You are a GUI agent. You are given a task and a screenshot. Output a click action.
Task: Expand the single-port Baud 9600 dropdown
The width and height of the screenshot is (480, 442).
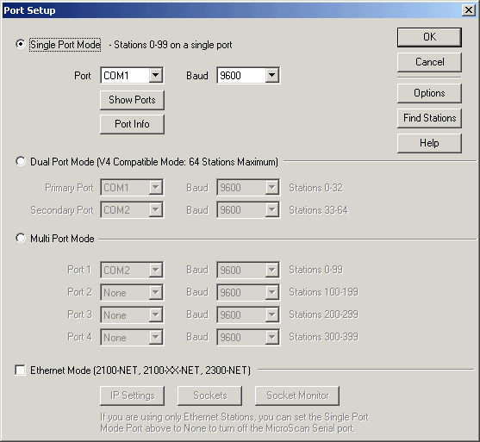[x=248, y=75]
